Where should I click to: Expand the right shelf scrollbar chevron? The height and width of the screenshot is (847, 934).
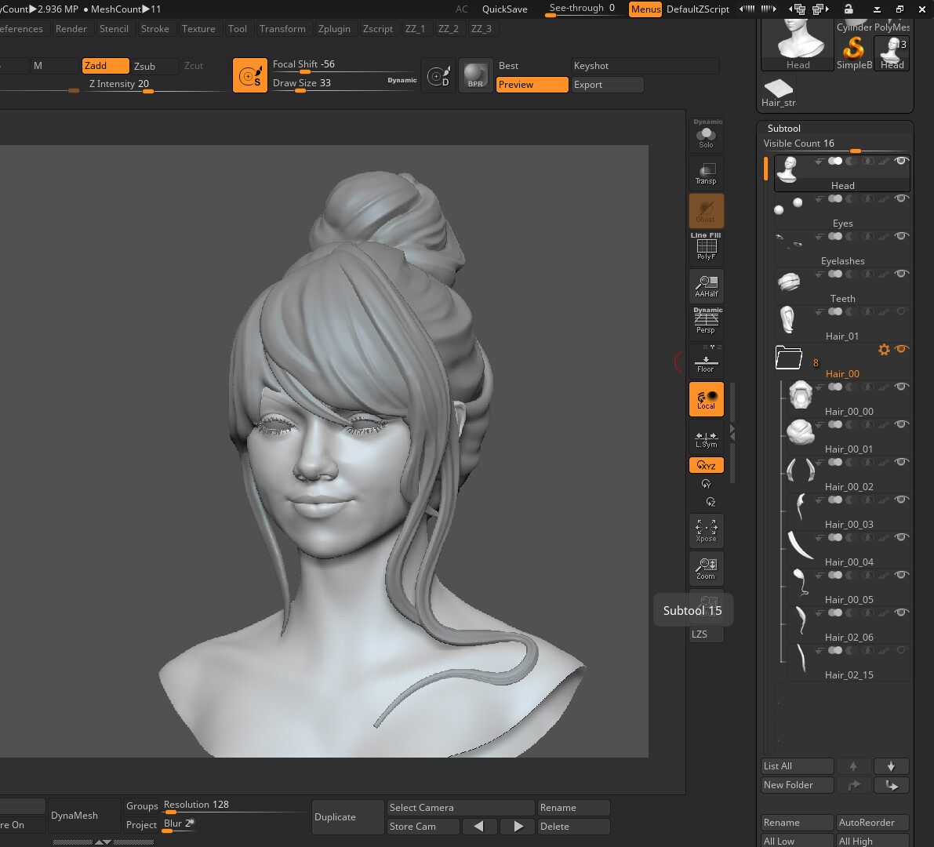[732, 434]
